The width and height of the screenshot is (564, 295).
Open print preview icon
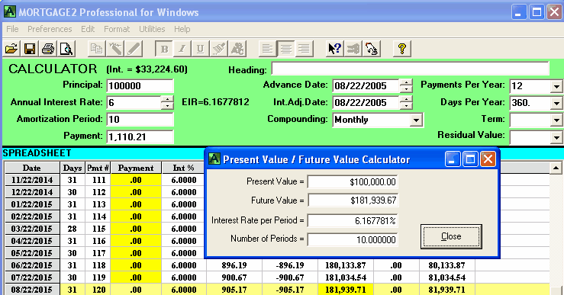click(x=66, y=49)
